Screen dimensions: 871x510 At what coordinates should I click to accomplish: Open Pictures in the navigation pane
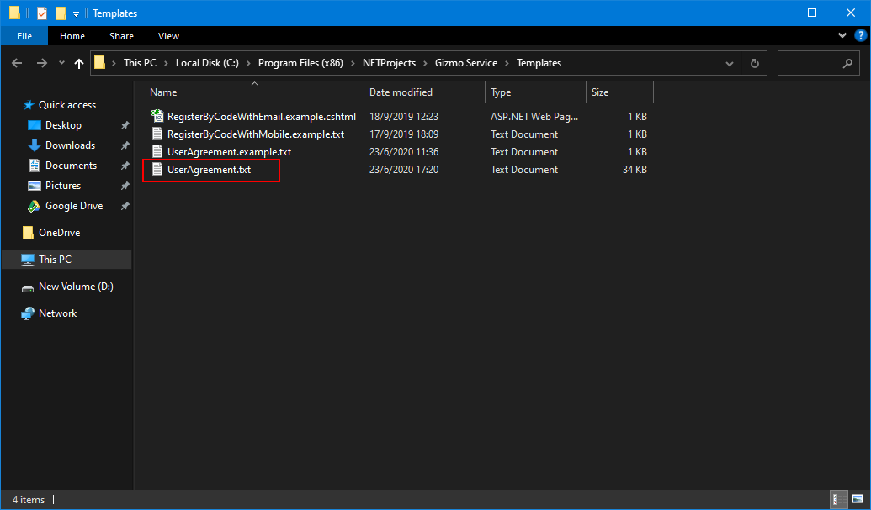[x=63, y=186]
